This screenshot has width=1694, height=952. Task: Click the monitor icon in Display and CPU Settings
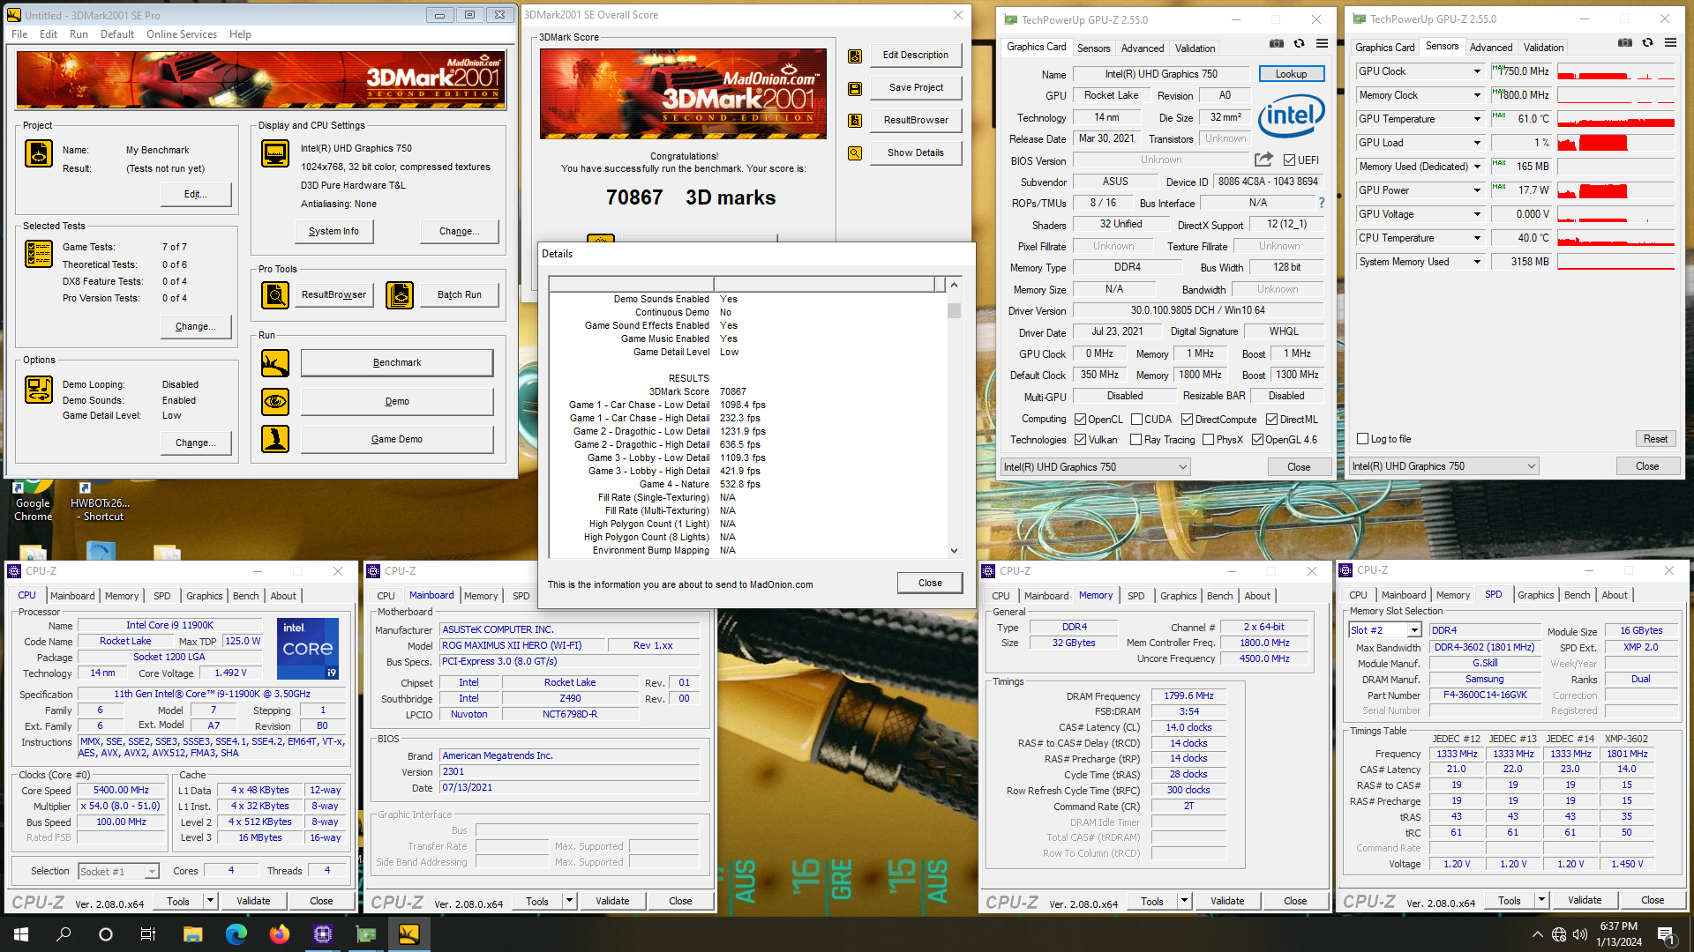pyautogui.click(x=275, y=153)
